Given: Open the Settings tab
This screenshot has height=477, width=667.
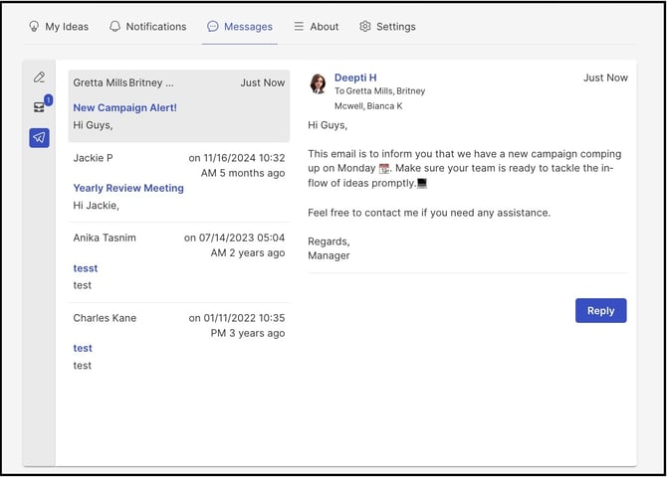Looking at the screenshot, I should click(x=387, y=27).
